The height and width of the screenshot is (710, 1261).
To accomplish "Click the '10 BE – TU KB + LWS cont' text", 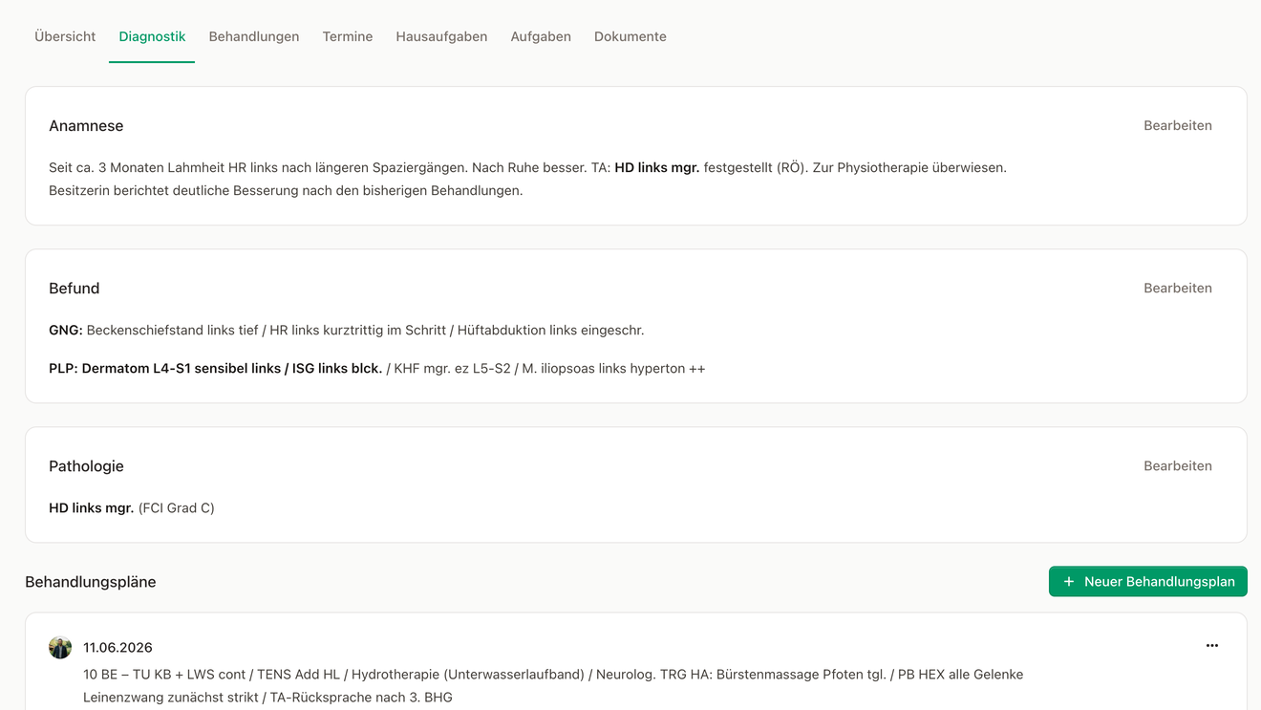I will (x=162, y=674).
